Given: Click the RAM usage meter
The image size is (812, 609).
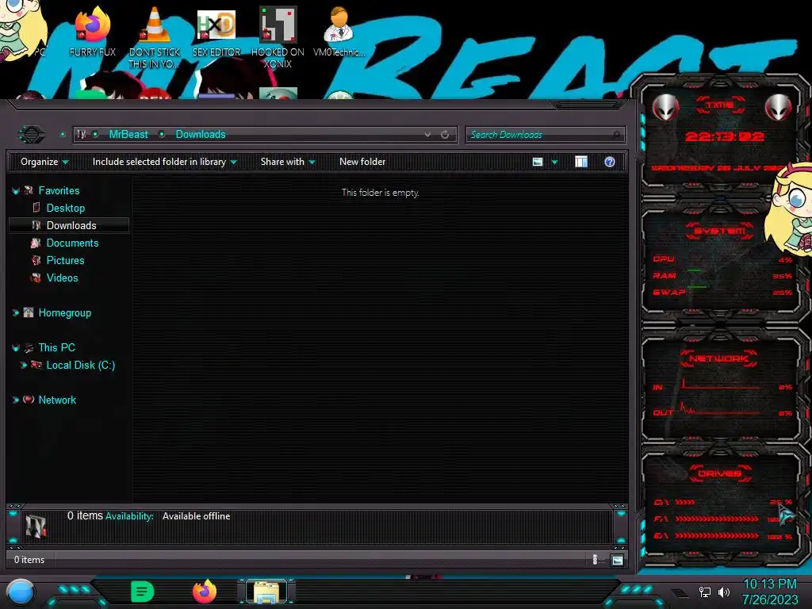Looking at the screenshot, I should (722, 276).
